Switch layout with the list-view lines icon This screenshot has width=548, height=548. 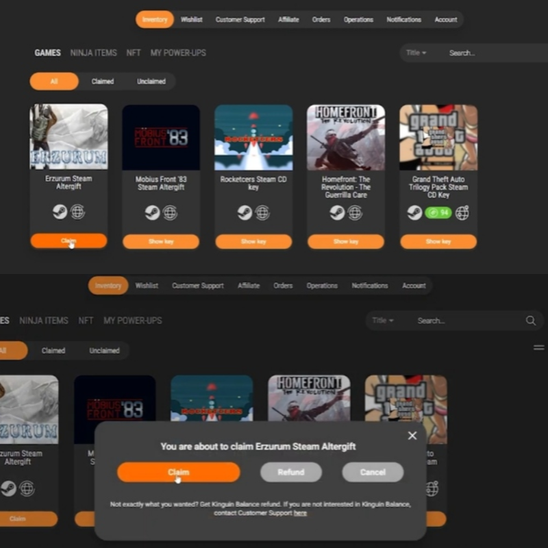pos(539,347)
